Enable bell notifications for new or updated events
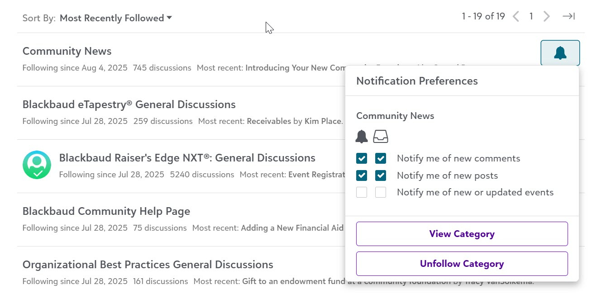Screen dimensions: 592x294 pyautogui.click(x=362, y=192)
